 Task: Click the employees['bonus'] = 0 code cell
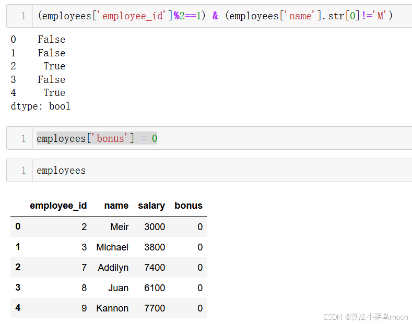tap(209, 138)
